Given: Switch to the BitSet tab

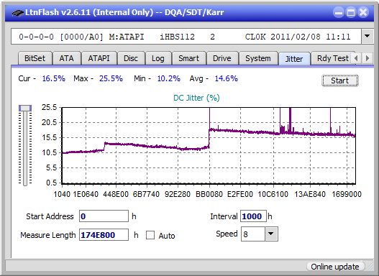Looking at the screenshot, I should pyautogui.click(x=35, y=58).
